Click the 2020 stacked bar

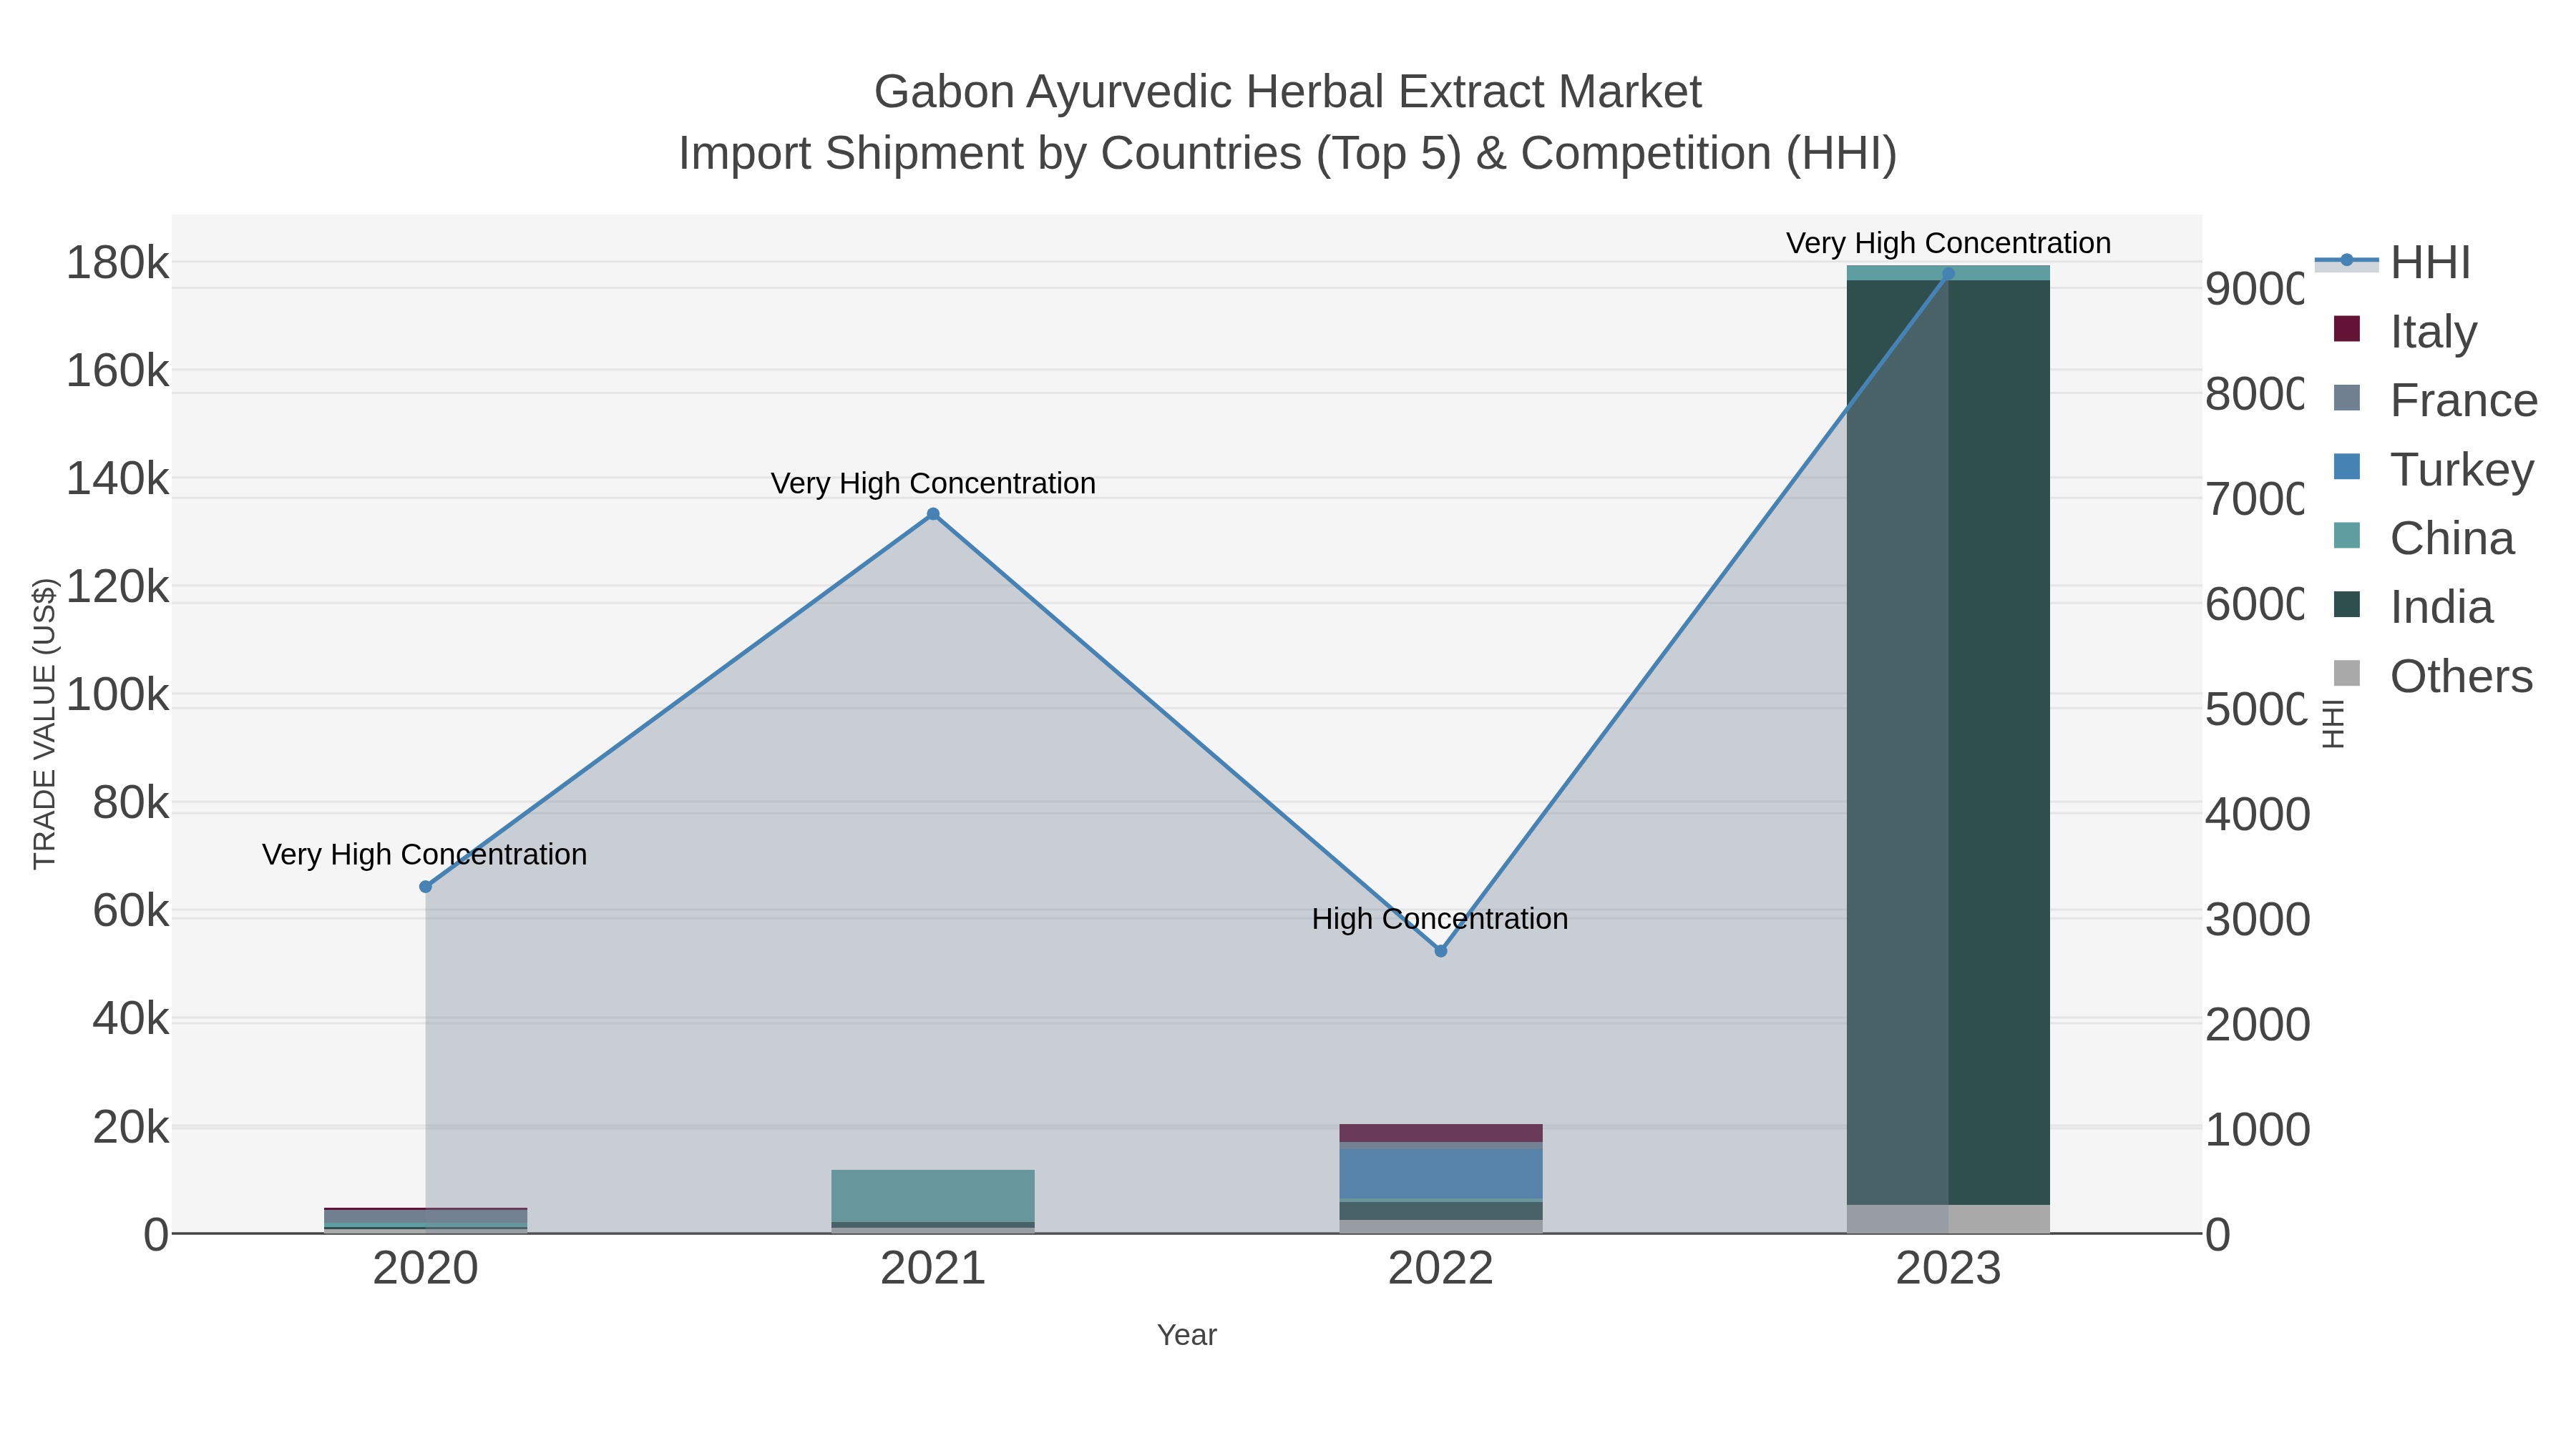425,1220
